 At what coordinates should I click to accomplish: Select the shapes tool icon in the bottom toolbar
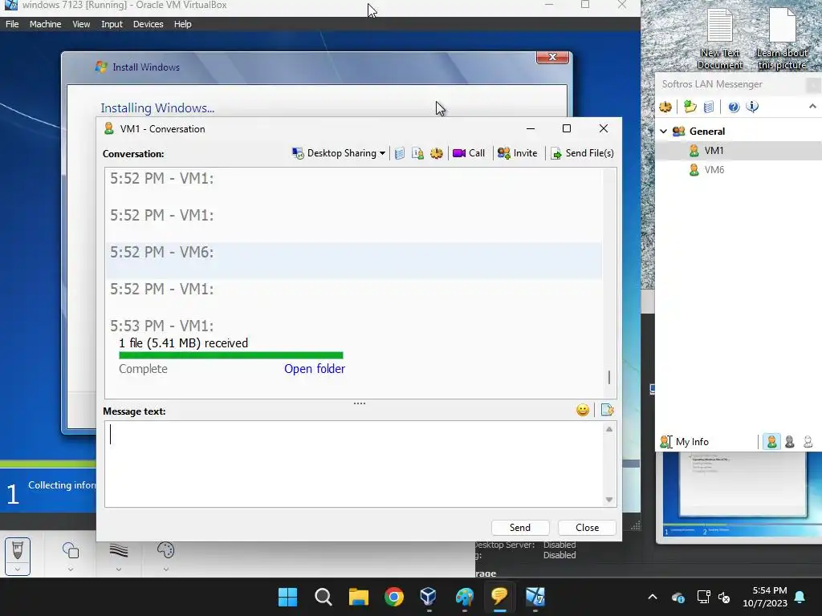71,550
